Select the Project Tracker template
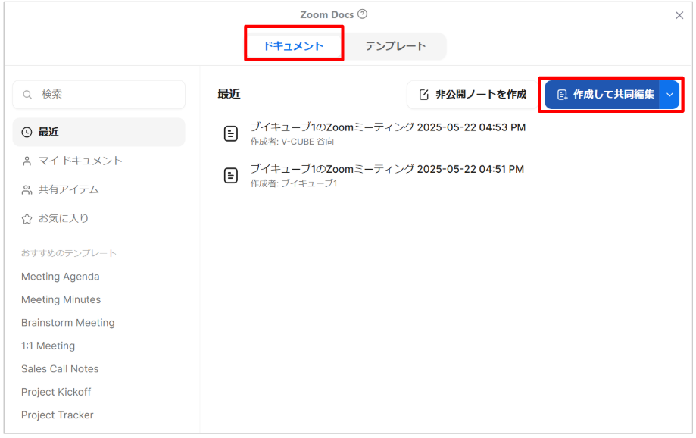Screen dimensions: 696x438 (x=58, y=415)
